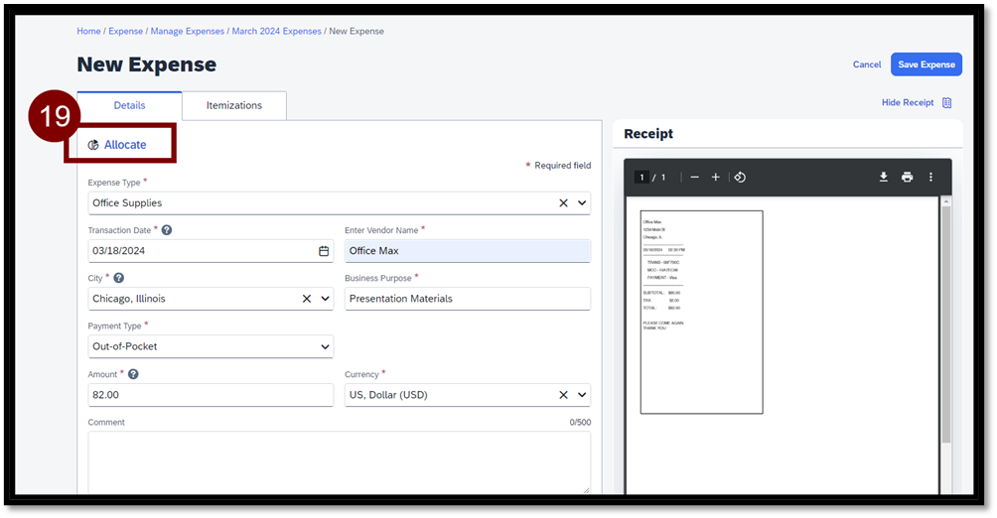Image resolution: width=997 pixels, height=518 pixels.
Task: Click the Transaction Date help icon
Action: pos(167,230)
